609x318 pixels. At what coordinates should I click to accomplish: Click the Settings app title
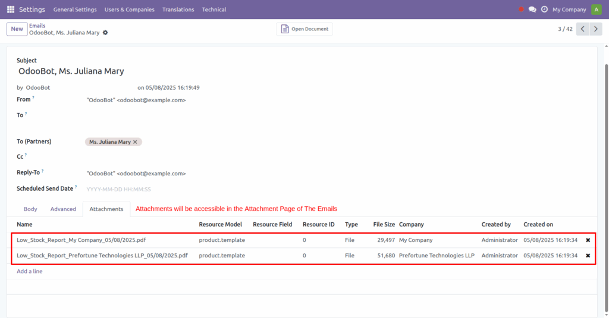pyautogui.click(x=32, y=10)
